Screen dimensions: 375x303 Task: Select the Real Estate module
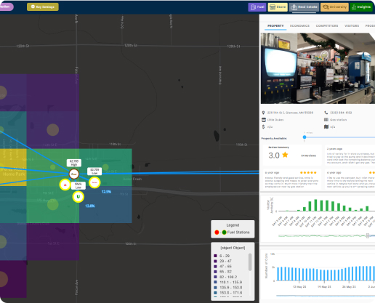(304, 7)
